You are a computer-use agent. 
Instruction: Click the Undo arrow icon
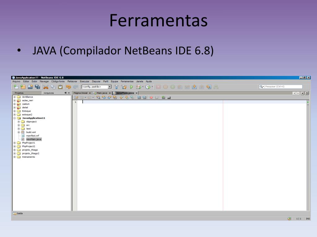click(68, 87)
